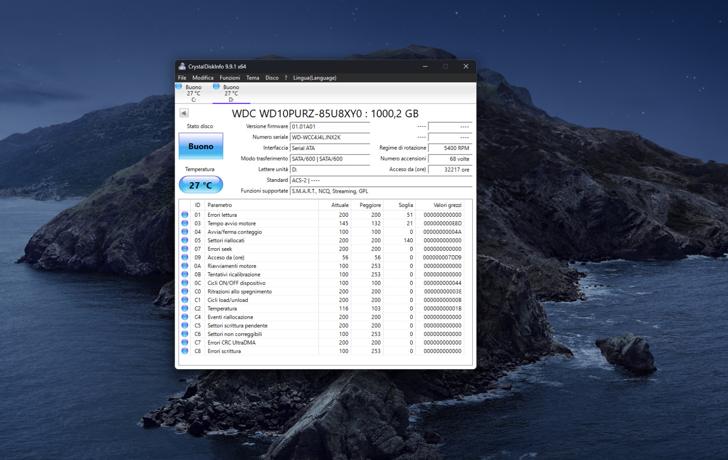This screenshot has width=728, height=460.
Task: Open the ? help menu
Action: pyautogui.click(x=286, y=78)
